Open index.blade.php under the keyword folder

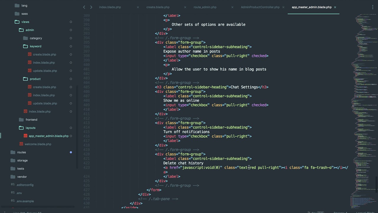44,62
